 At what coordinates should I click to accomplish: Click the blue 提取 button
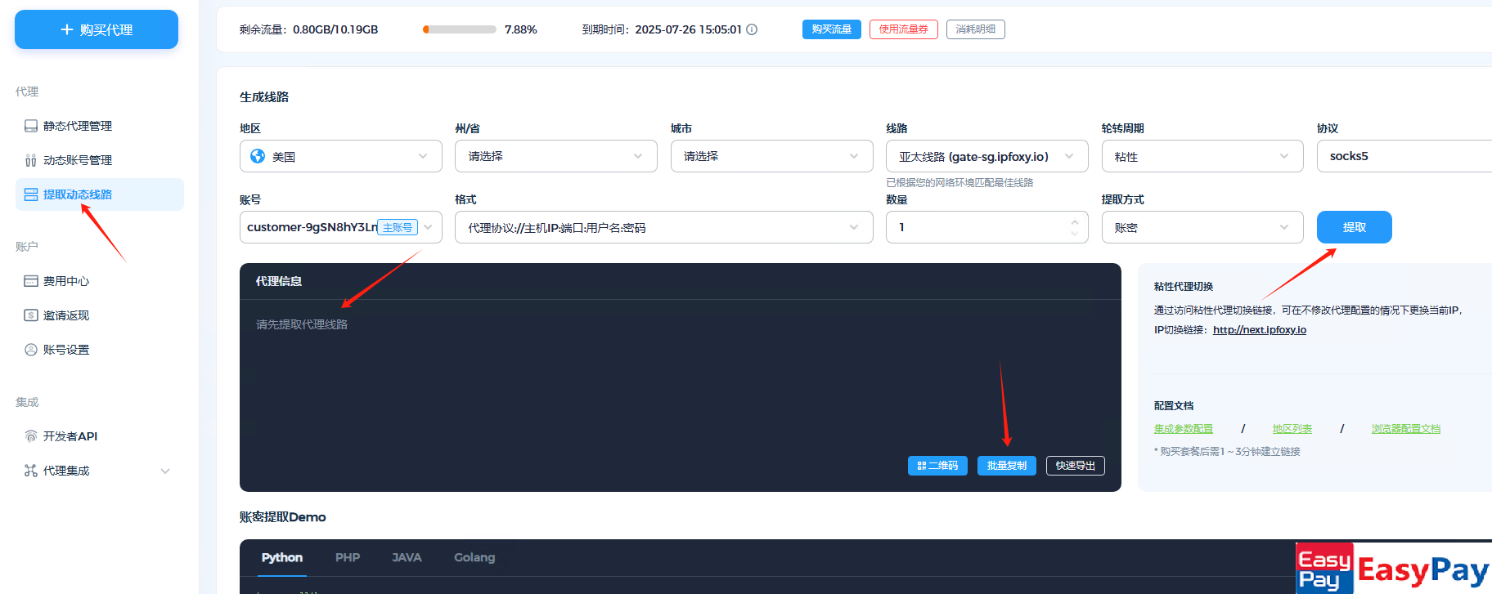click(1354, 227)
